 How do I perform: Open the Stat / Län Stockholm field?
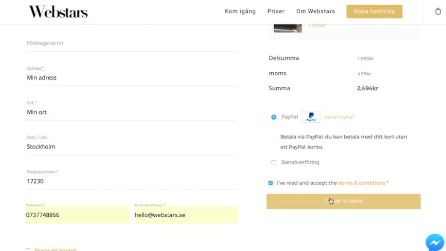pyautogui.click(x=132, y=147)
